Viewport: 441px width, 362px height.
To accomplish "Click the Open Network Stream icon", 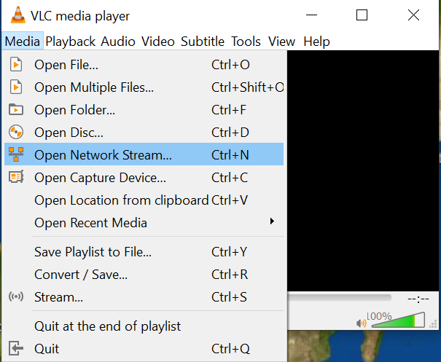I will 15,155.
